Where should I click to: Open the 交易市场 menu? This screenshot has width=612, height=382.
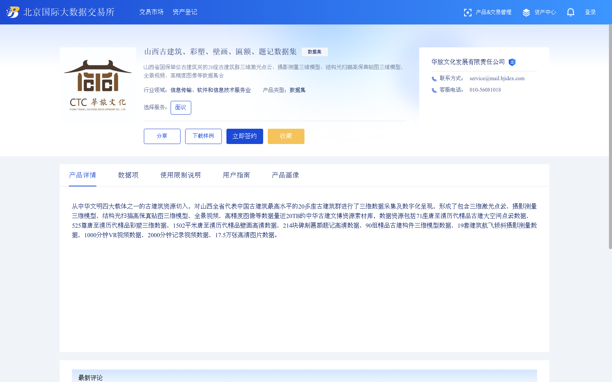[151, 12]
